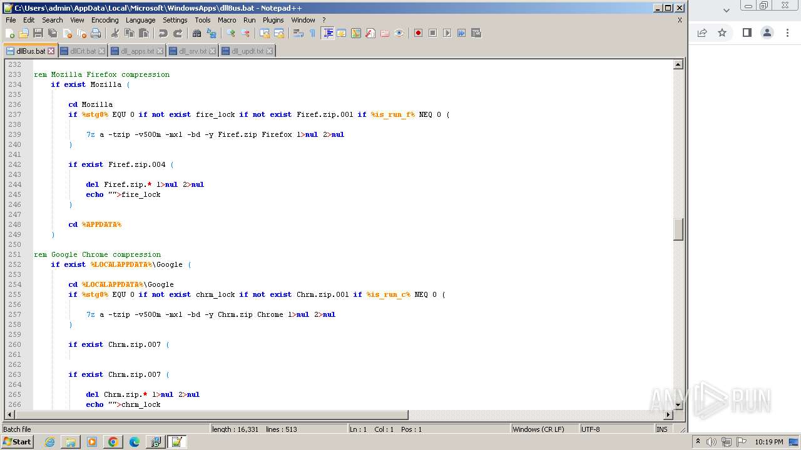The width and height of the screenshot is (801, 450).
Task: Click the Chrome profile avatar icon
Action: click(x=767, y=32)
